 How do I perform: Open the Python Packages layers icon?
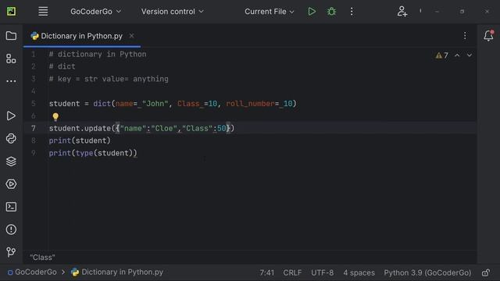11,162
